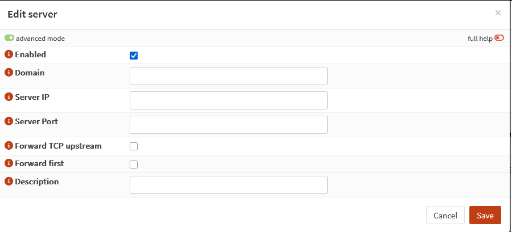512x232 pixels.
Task: Click the info icon beside Enabled
Action: point(9,54)
